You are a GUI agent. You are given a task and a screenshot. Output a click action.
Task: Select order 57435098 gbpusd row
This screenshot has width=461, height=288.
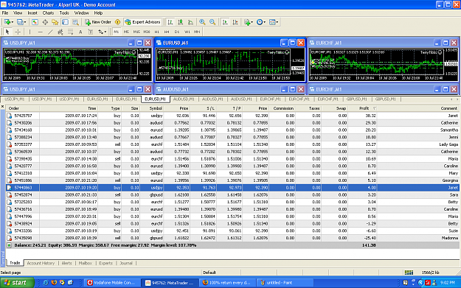coord(232,238)
